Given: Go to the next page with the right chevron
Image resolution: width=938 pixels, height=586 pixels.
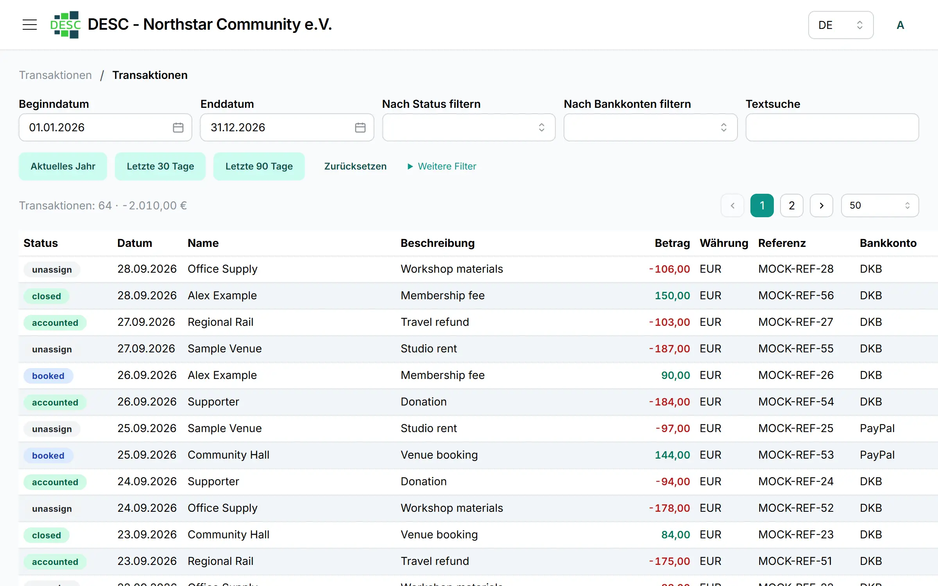Looking at the screenshot, I should [x=822, y=205].
